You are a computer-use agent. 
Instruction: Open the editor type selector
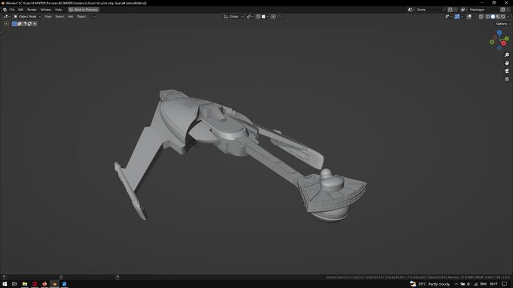[6, 17]
